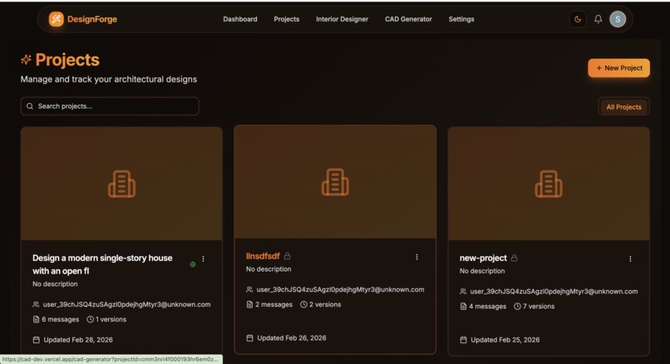The width and height of the screenshot is (670, 364).
Task: Click lock icon next to llnsdfsdf
Action: click(288, 256)
